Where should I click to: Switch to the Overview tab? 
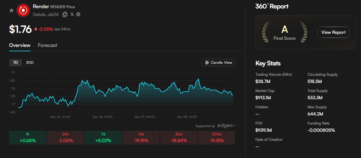(20, 45)
